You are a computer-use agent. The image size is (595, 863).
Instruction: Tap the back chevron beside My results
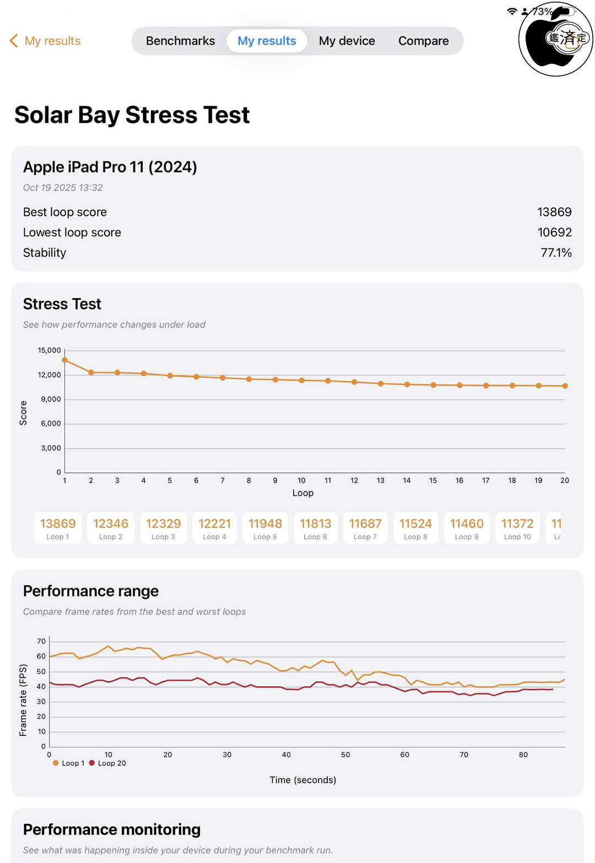(x=14, y=41)
